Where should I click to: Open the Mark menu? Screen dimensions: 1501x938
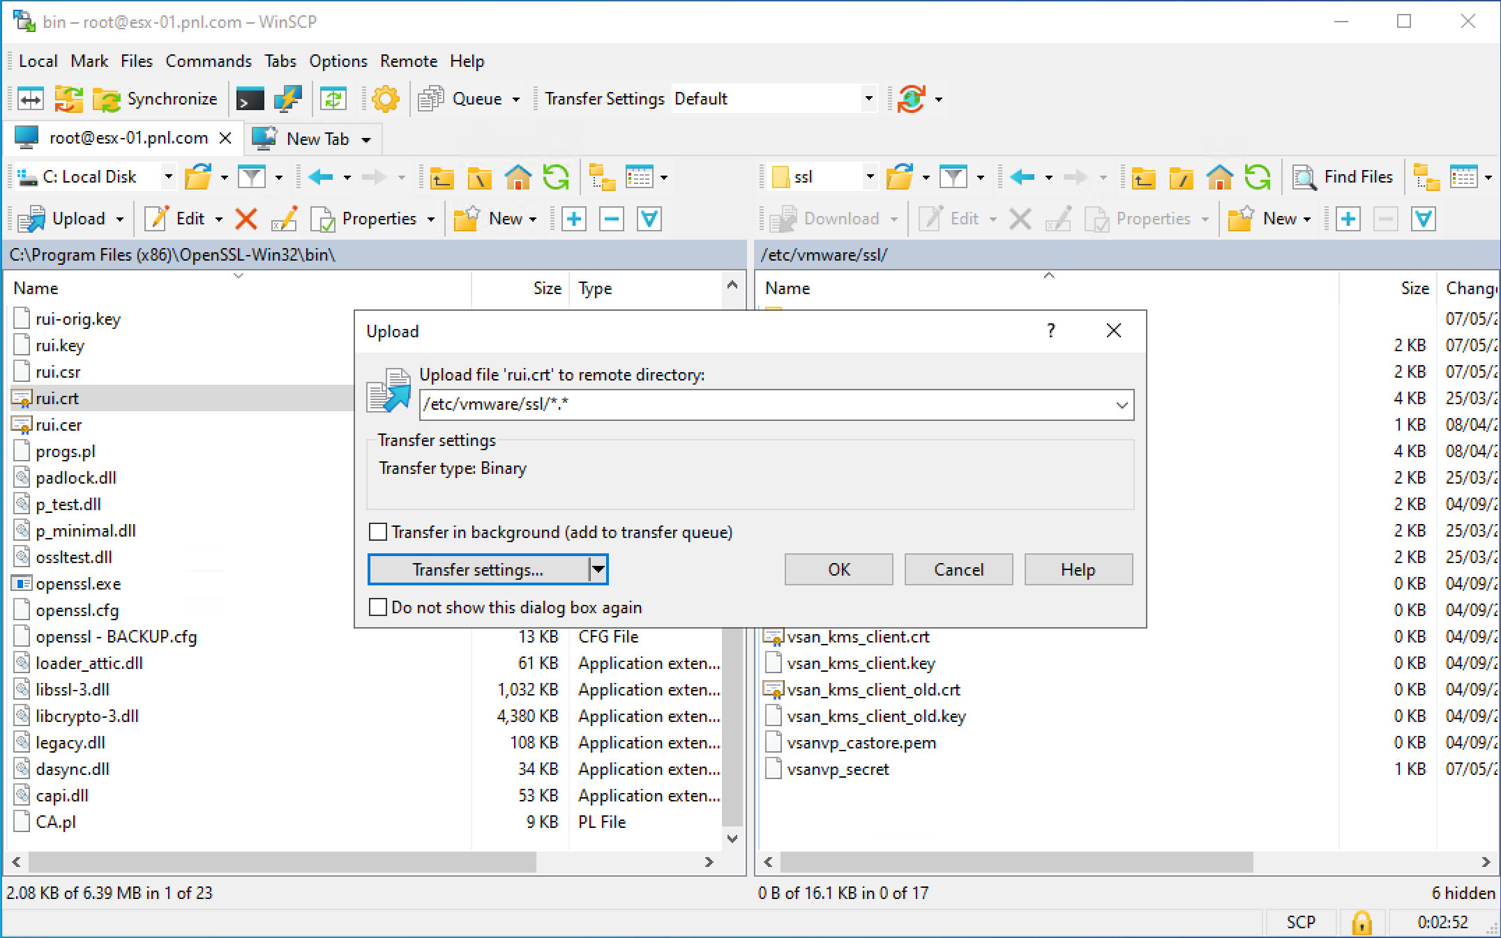coord(89,61)
